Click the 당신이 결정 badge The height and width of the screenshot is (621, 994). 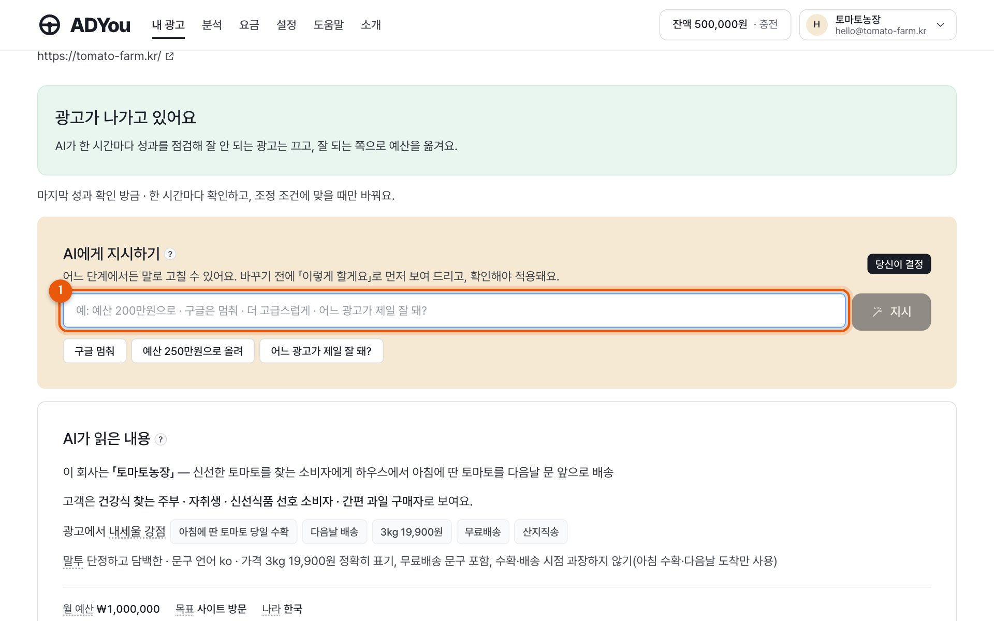click(899, 264)
